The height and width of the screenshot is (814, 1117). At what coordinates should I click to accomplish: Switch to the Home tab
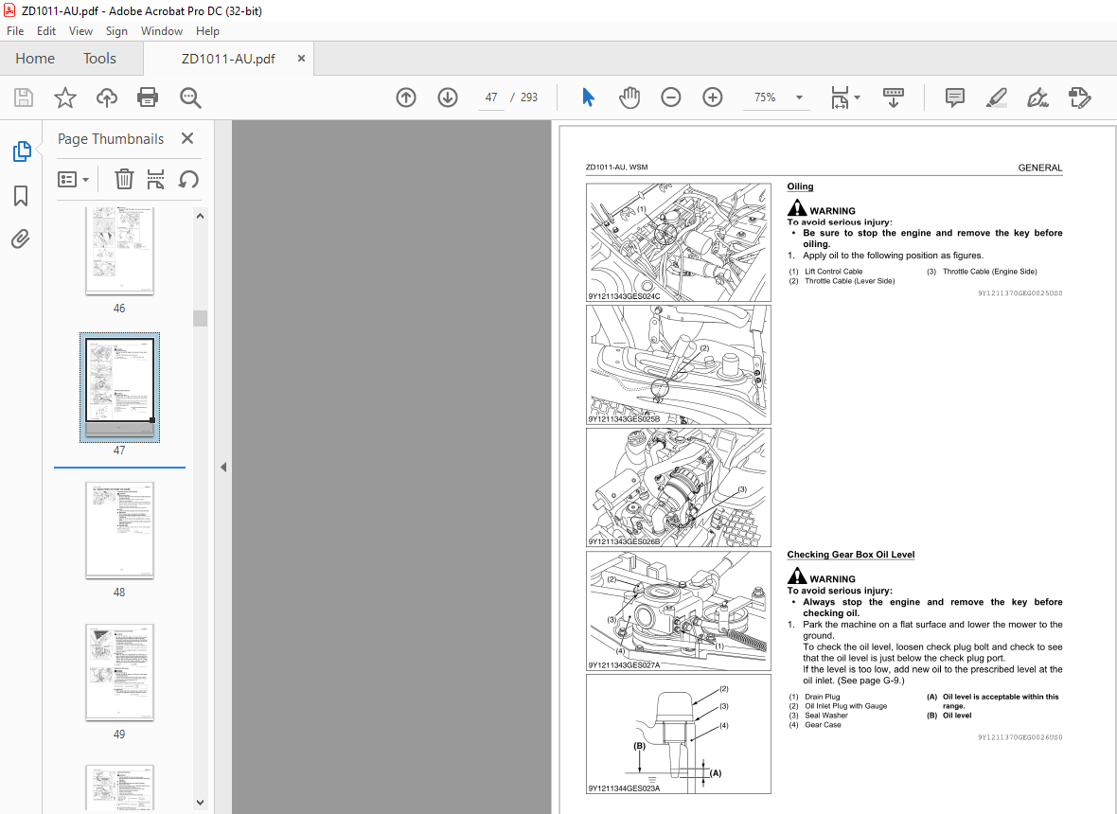tap(35, 59)
